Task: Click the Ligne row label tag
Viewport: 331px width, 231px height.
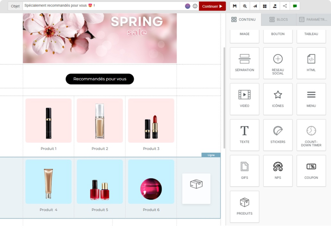Action: point(211,155)
